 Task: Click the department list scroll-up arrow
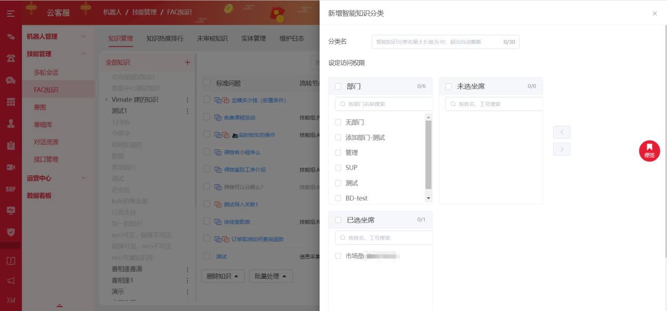click(429, 117)
